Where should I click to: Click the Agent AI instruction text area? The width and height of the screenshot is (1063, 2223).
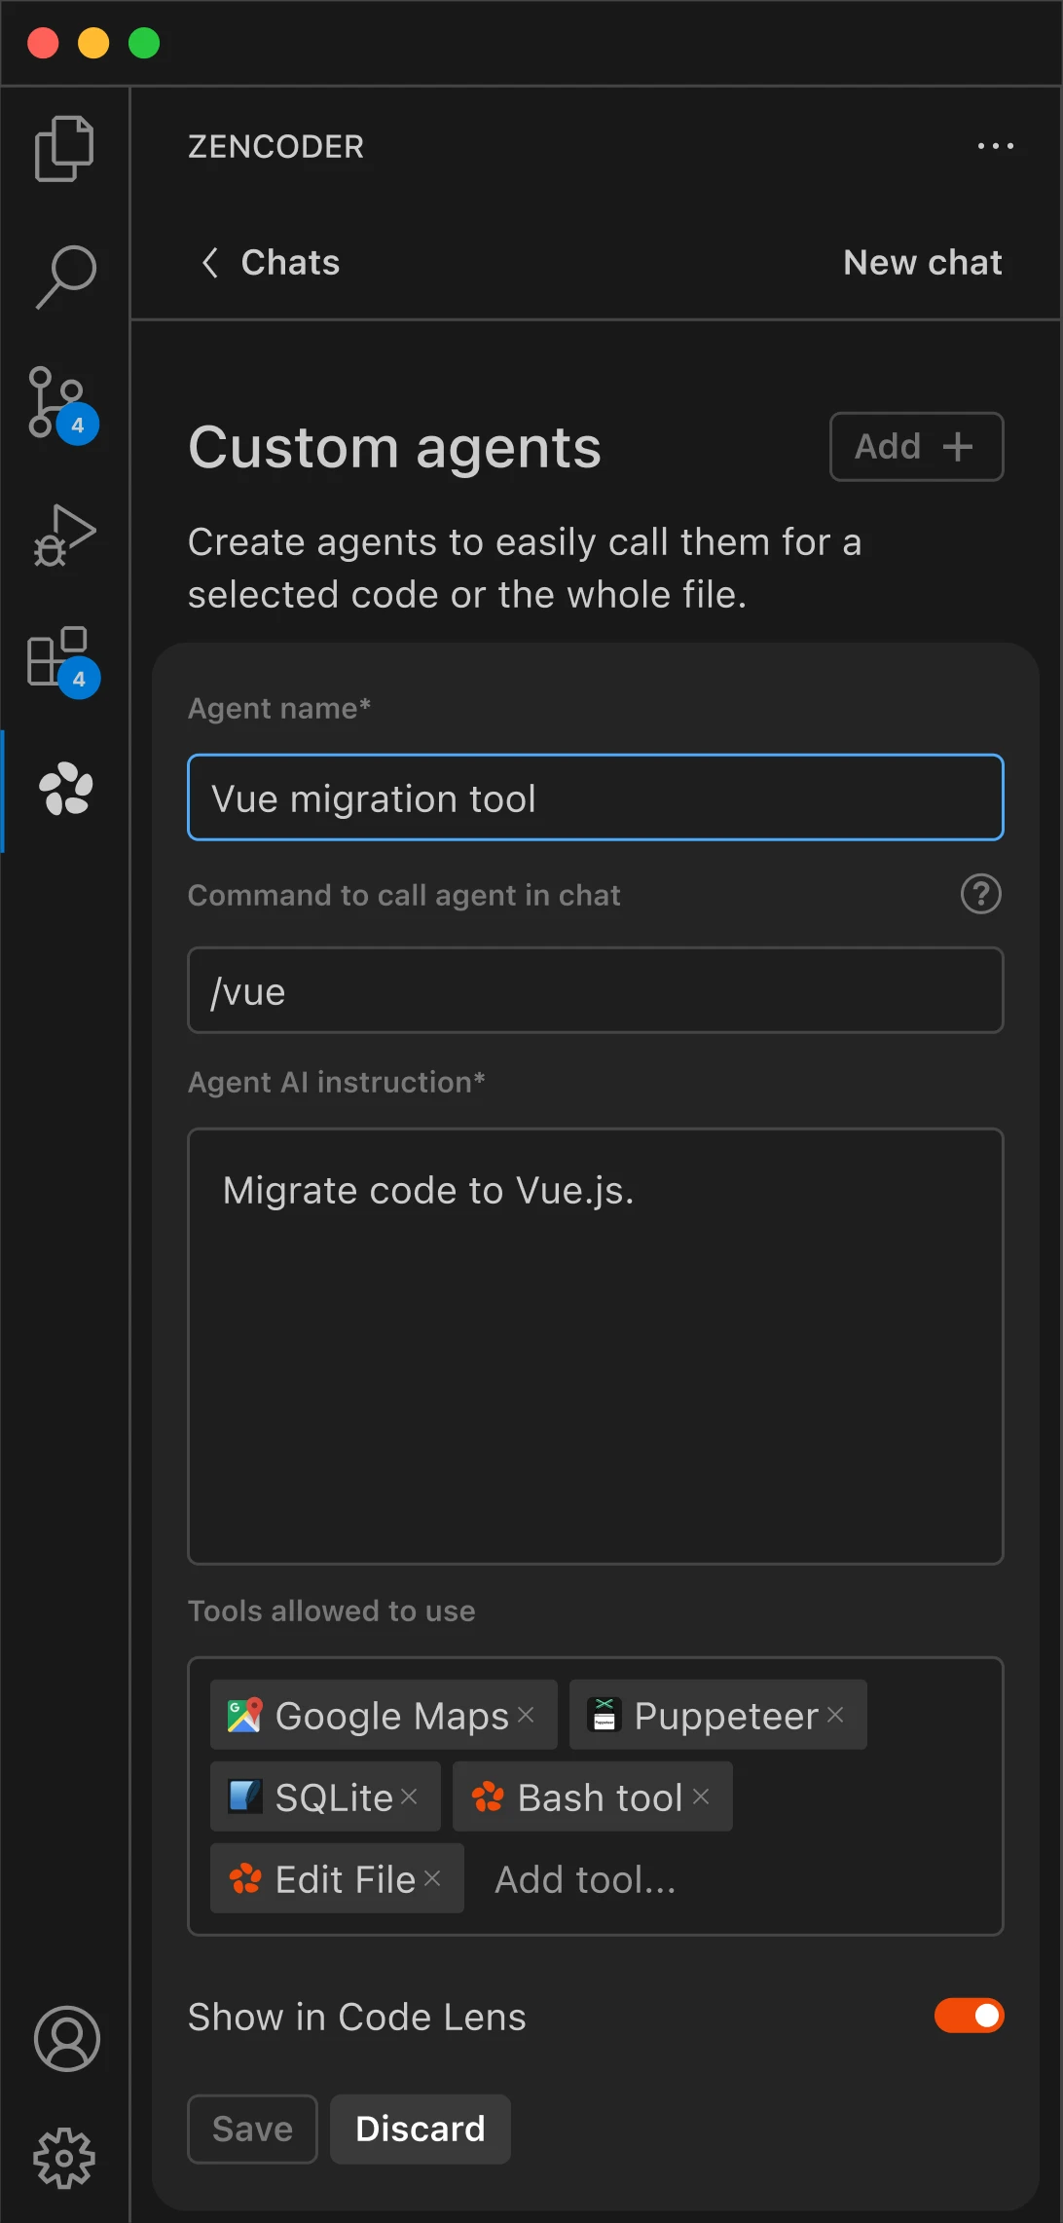point(595,1347)
